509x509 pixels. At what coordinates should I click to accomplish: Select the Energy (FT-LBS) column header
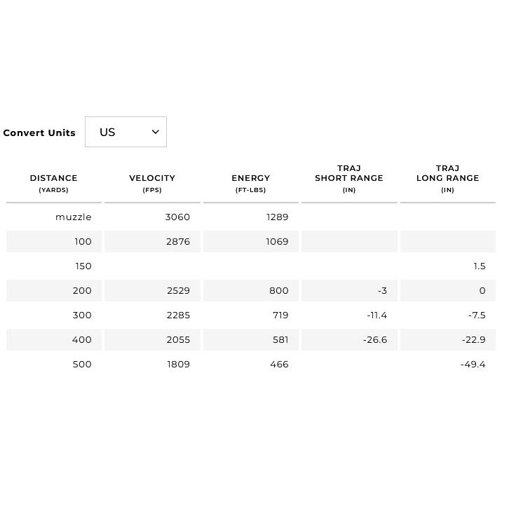click(250, 184)
